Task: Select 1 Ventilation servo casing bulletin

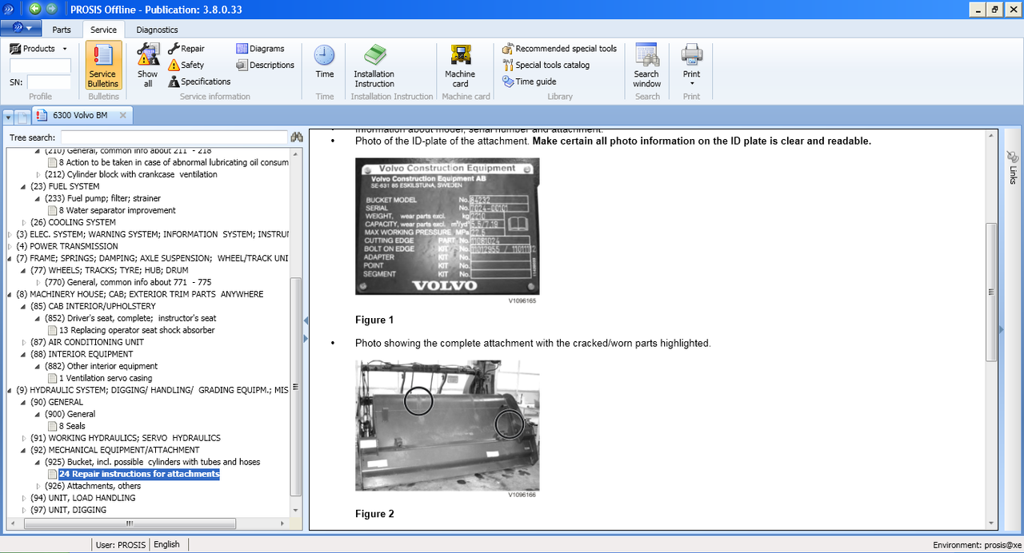Action: (x=106, y=378)
